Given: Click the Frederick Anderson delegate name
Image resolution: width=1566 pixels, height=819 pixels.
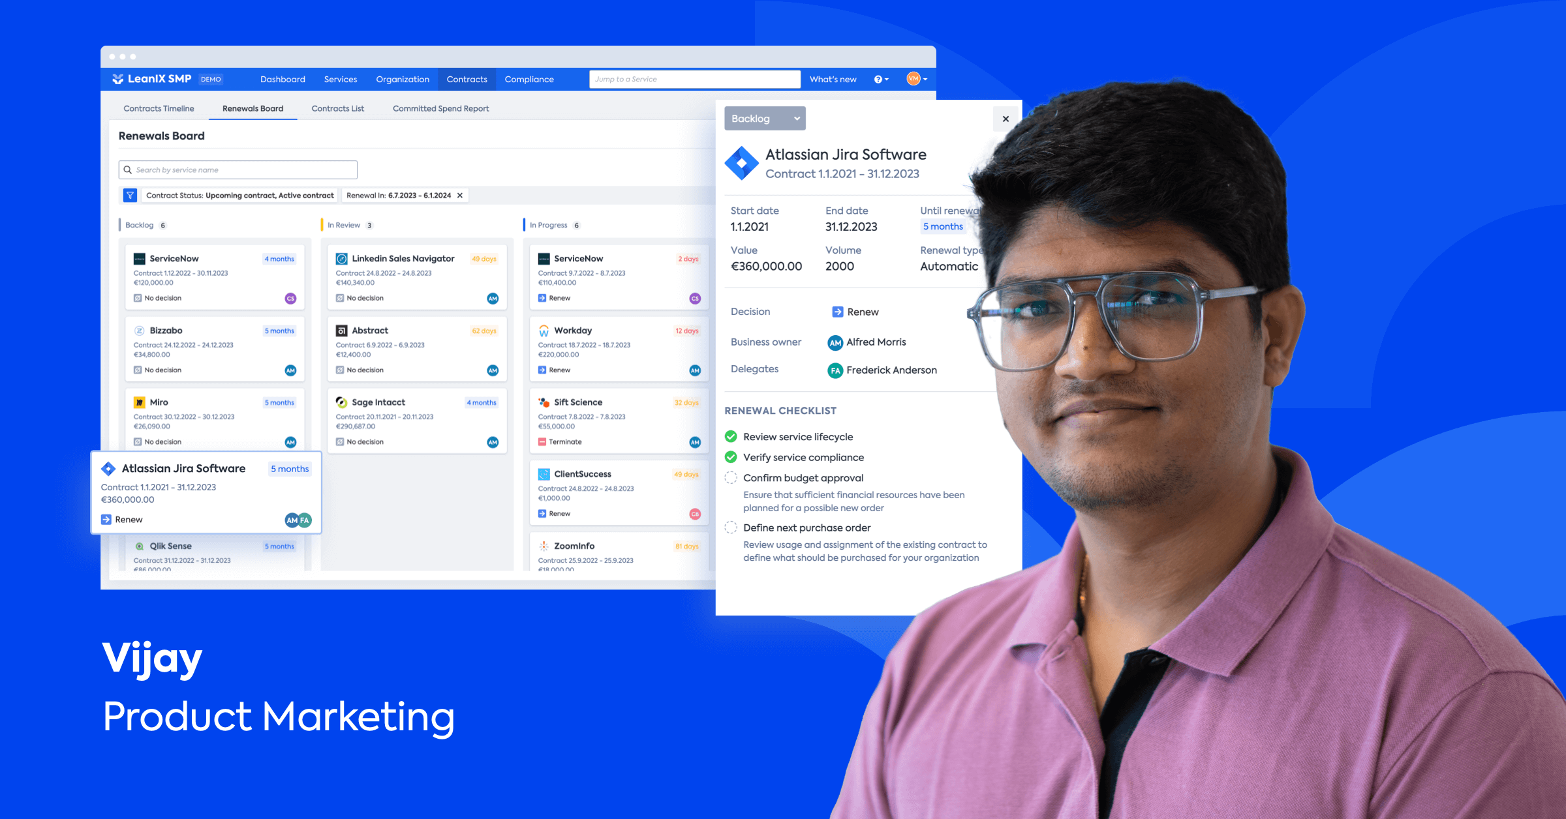Looking at the screenshot, I should click(x=891, y=370).
